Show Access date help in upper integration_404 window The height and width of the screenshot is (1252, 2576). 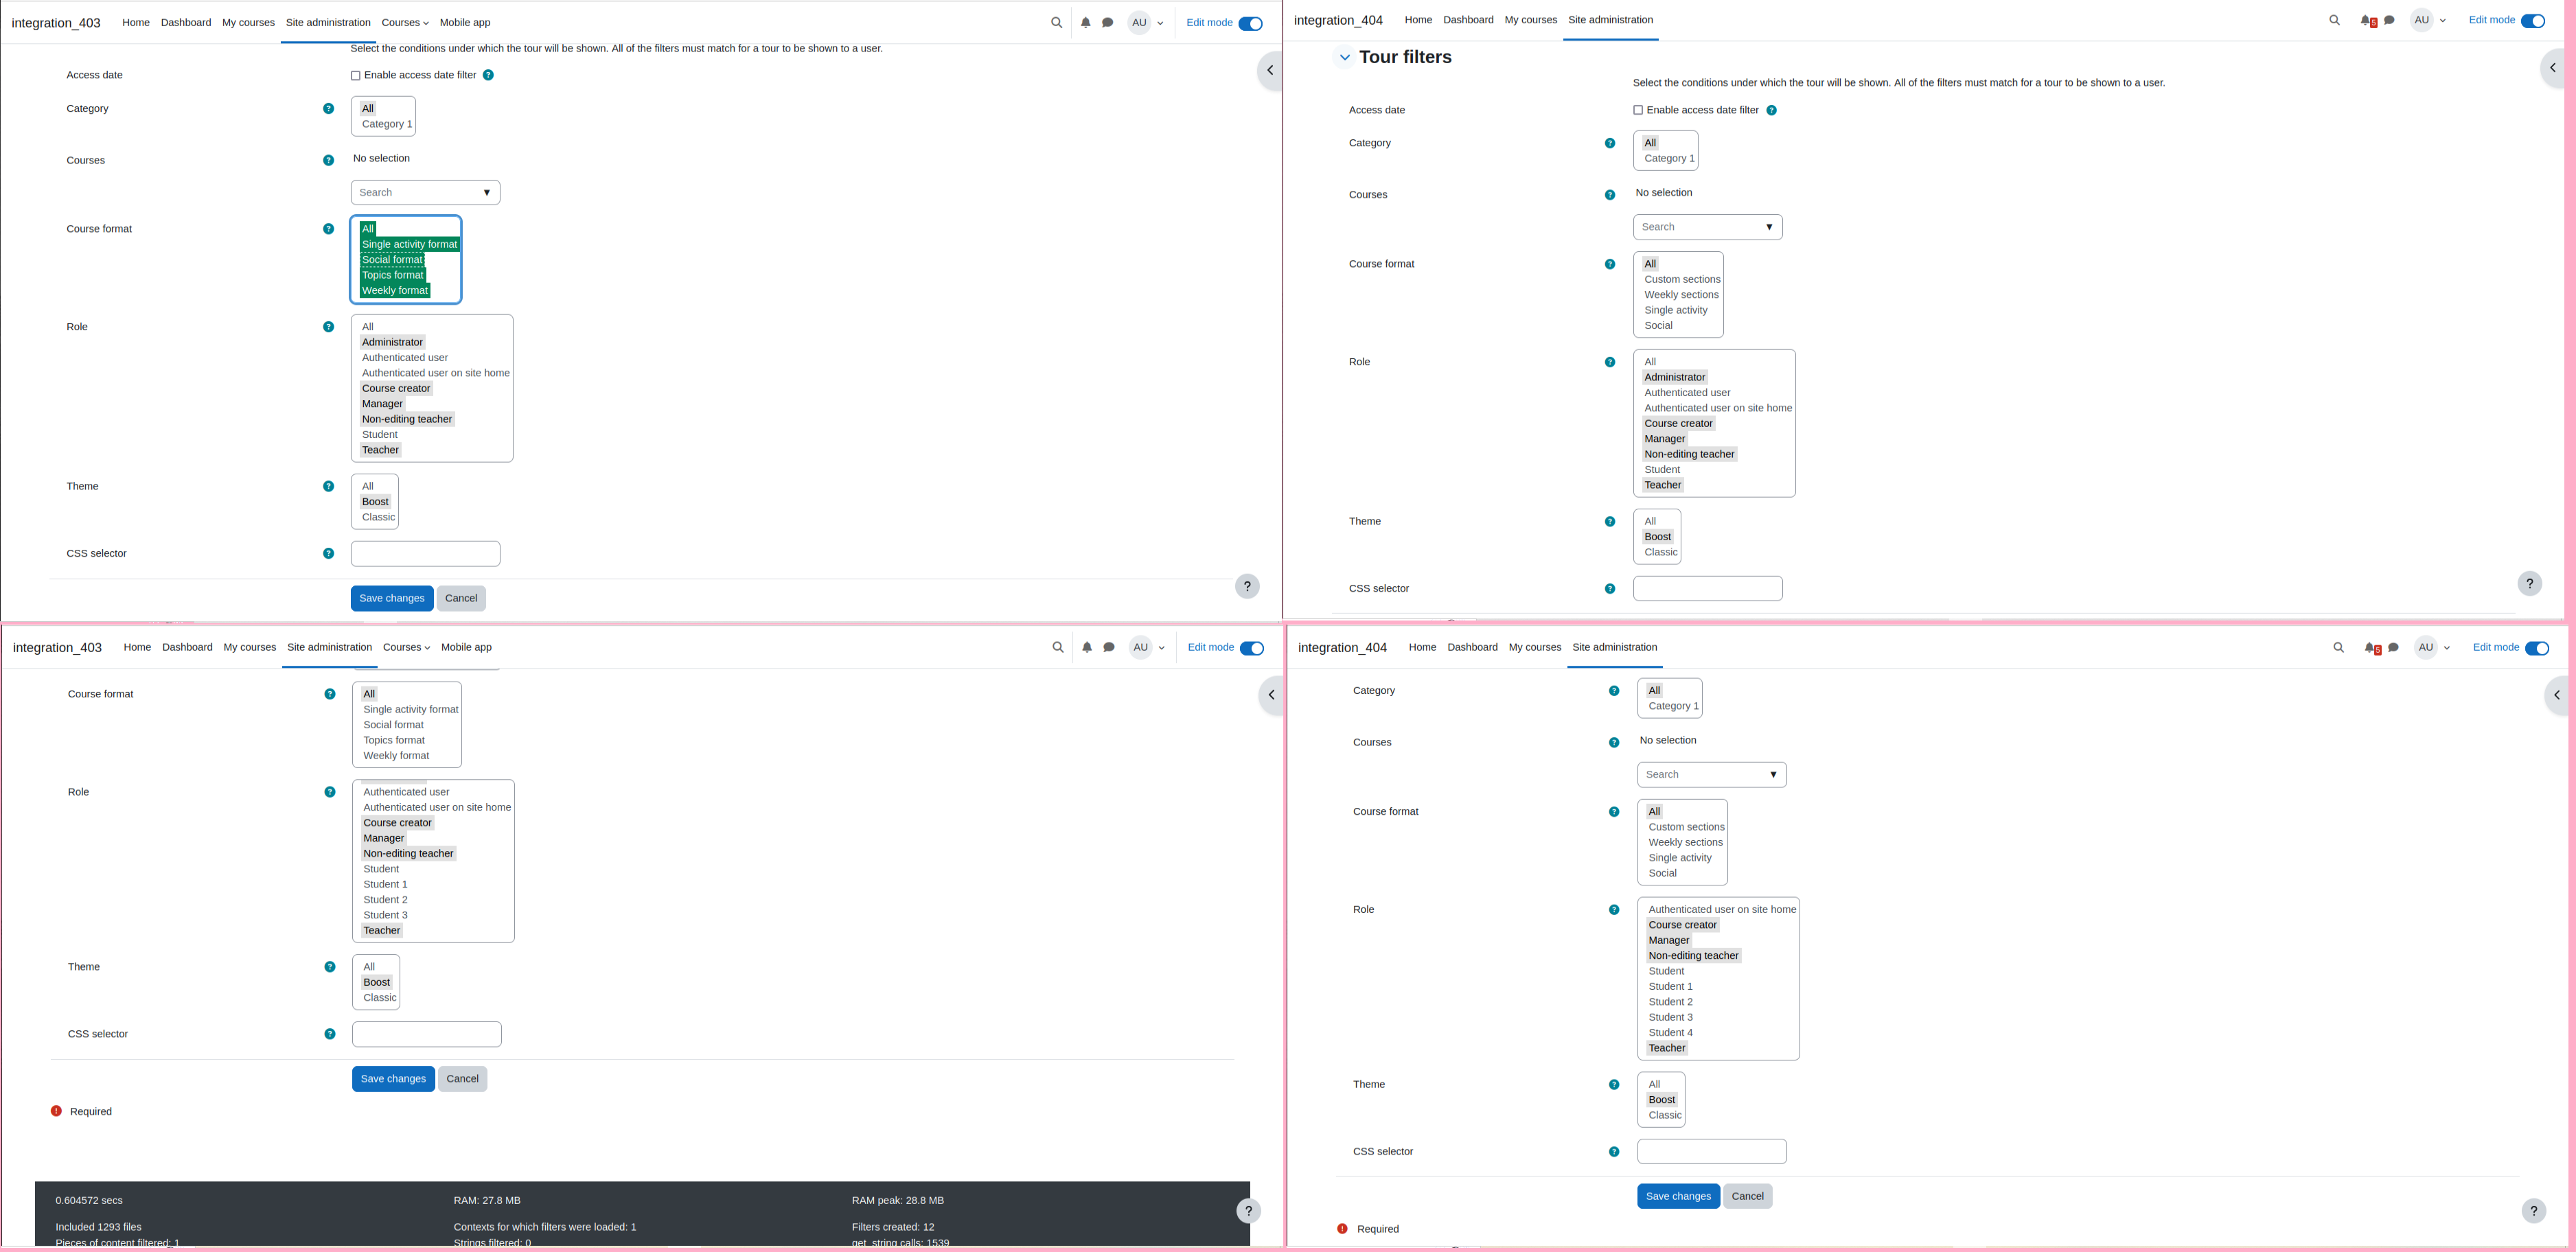[1771, 110]
